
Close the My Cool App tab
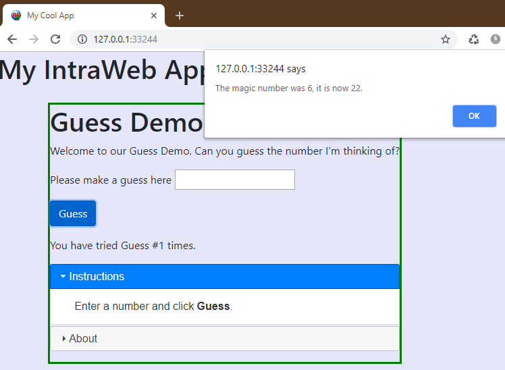(x=154, y=16)
